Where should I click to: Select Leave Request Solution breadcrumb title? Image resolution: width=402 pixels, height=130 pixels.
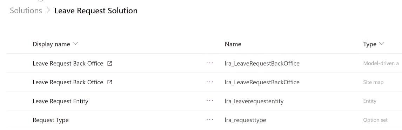pos(96,11)
